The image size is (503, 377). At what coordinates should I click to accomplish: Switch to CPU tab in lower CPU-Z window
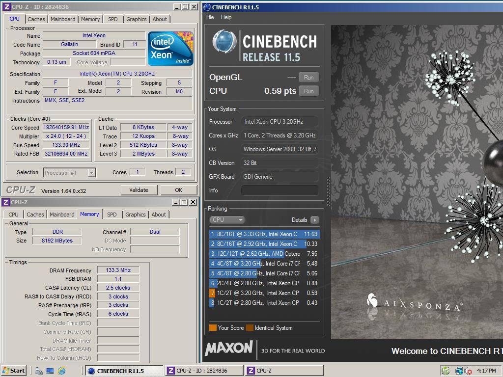[x=13, y=215]
